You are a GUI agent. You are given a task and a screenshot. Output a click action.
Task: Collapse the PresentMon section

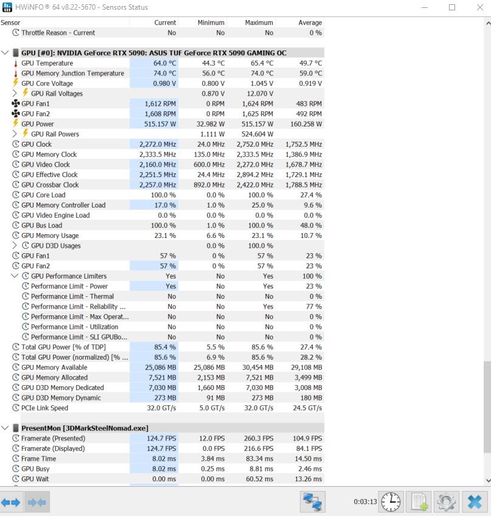[5, 428]
